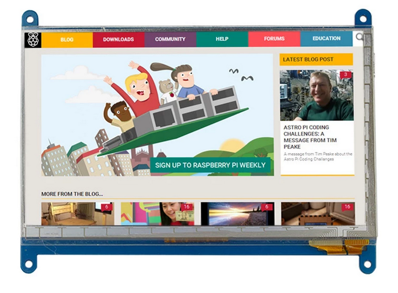Open the woman holding banknote thumbnail
Viewport: 398px width, 293px height.
tap(157, 213)
